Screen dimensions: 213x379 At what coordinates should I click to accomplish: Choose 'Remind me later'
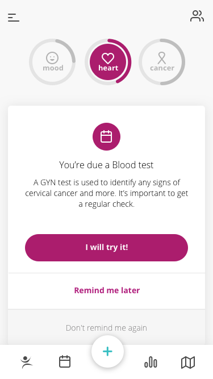[107, 290]
